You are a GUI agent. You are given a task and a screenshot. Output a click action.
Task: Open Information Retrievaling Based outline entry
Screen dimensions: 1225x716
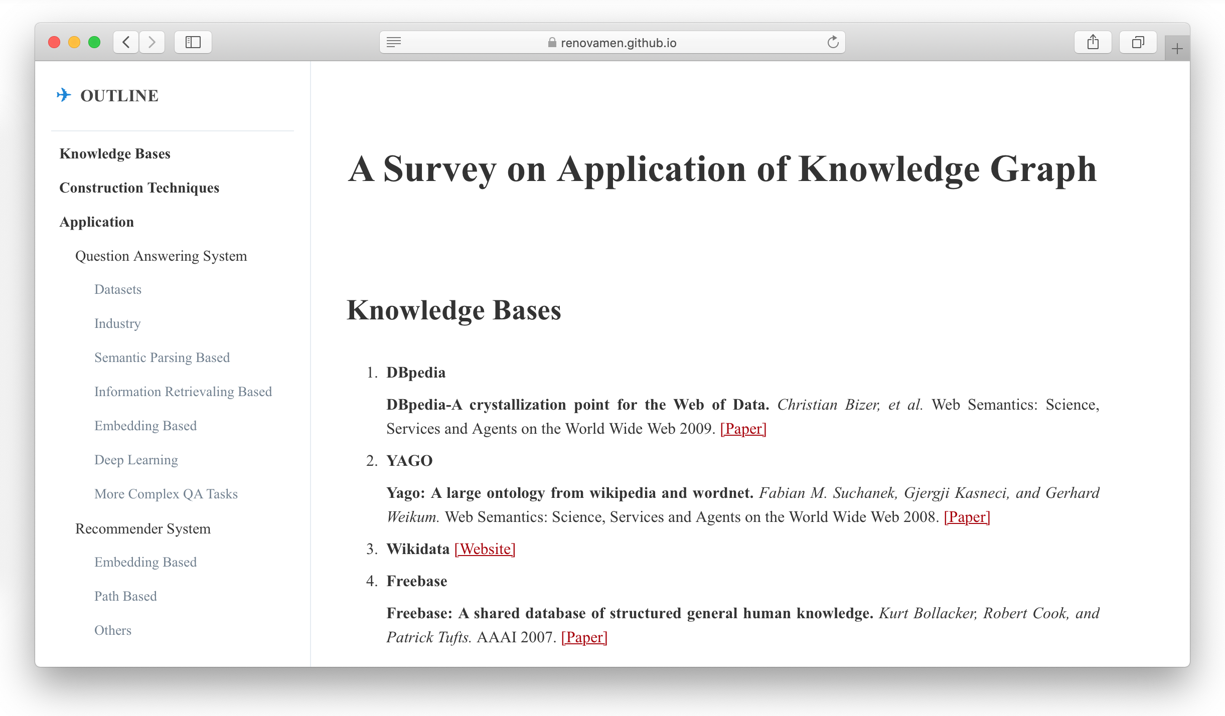[x=183, y=392]
